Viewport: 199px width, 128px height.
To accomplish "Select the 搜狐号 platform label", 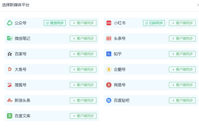I will 20,85.
